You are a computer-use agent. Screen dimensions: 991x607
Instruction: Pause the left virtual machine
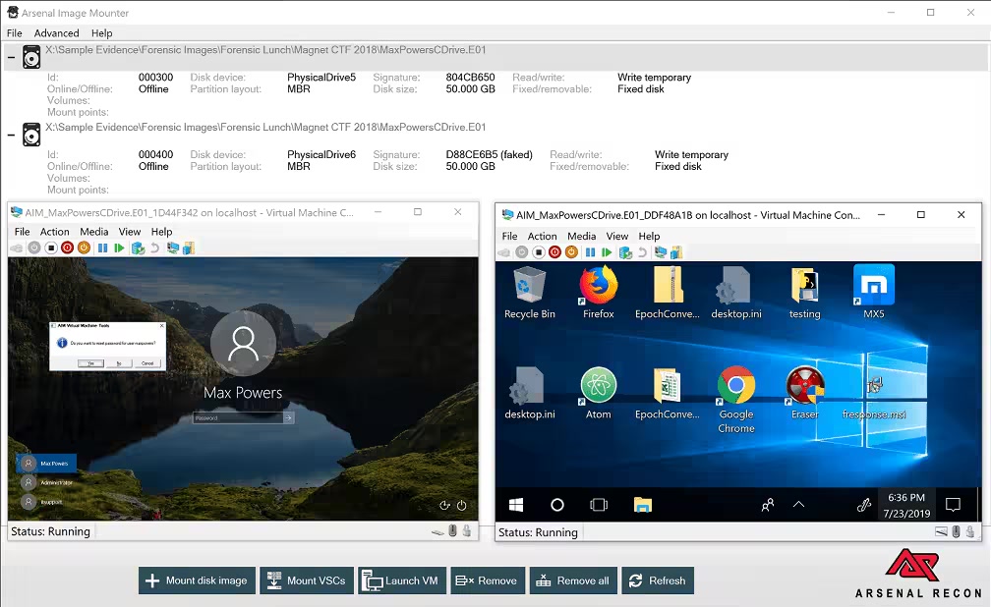102,248
